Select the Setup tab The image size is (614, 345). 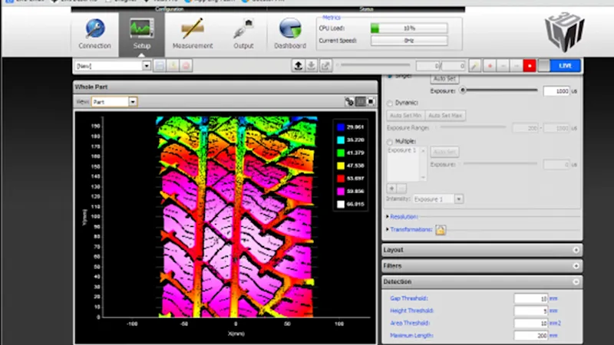coord(142,34)
